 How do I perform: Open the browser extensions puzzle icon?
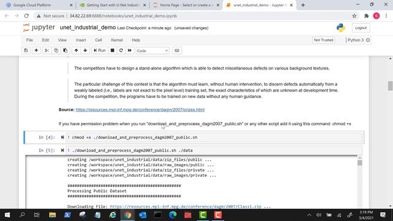(367, 16)
